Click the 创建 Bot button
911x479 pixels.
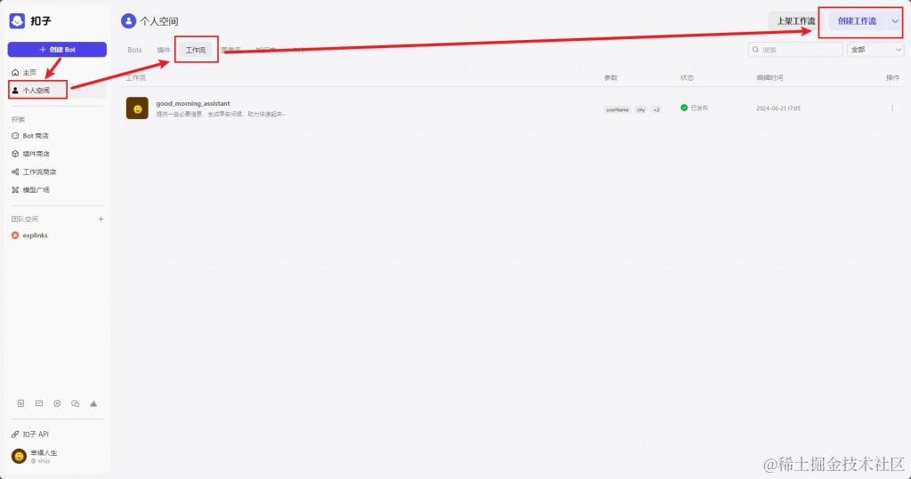(57, 50)
